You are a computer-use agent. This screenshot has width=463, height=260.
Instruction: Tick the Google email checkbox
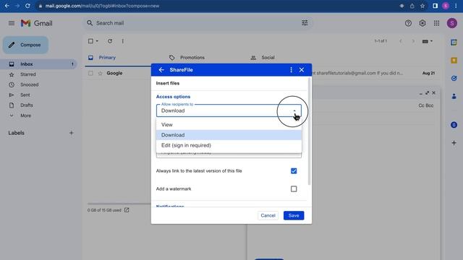(90, 73)
